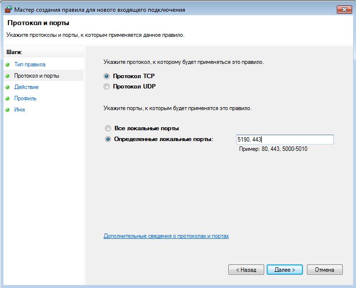
Task: Proceed with the Далее button
Action: tap(285, 270)
